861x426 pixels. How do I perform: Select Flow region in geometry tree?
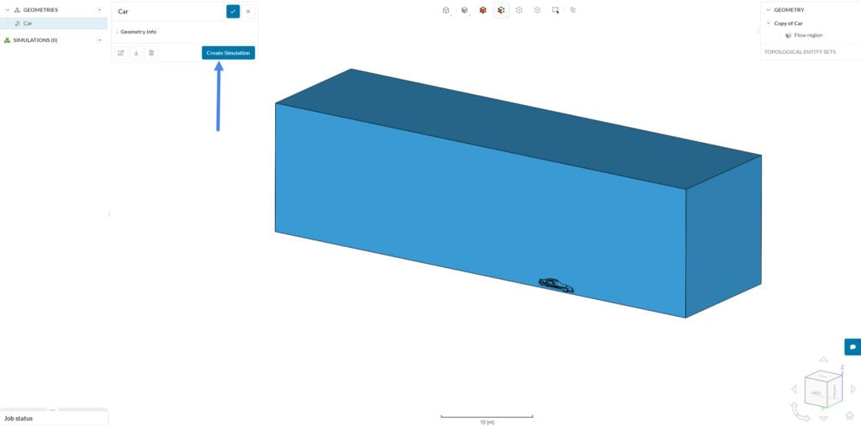pos(808,35)
